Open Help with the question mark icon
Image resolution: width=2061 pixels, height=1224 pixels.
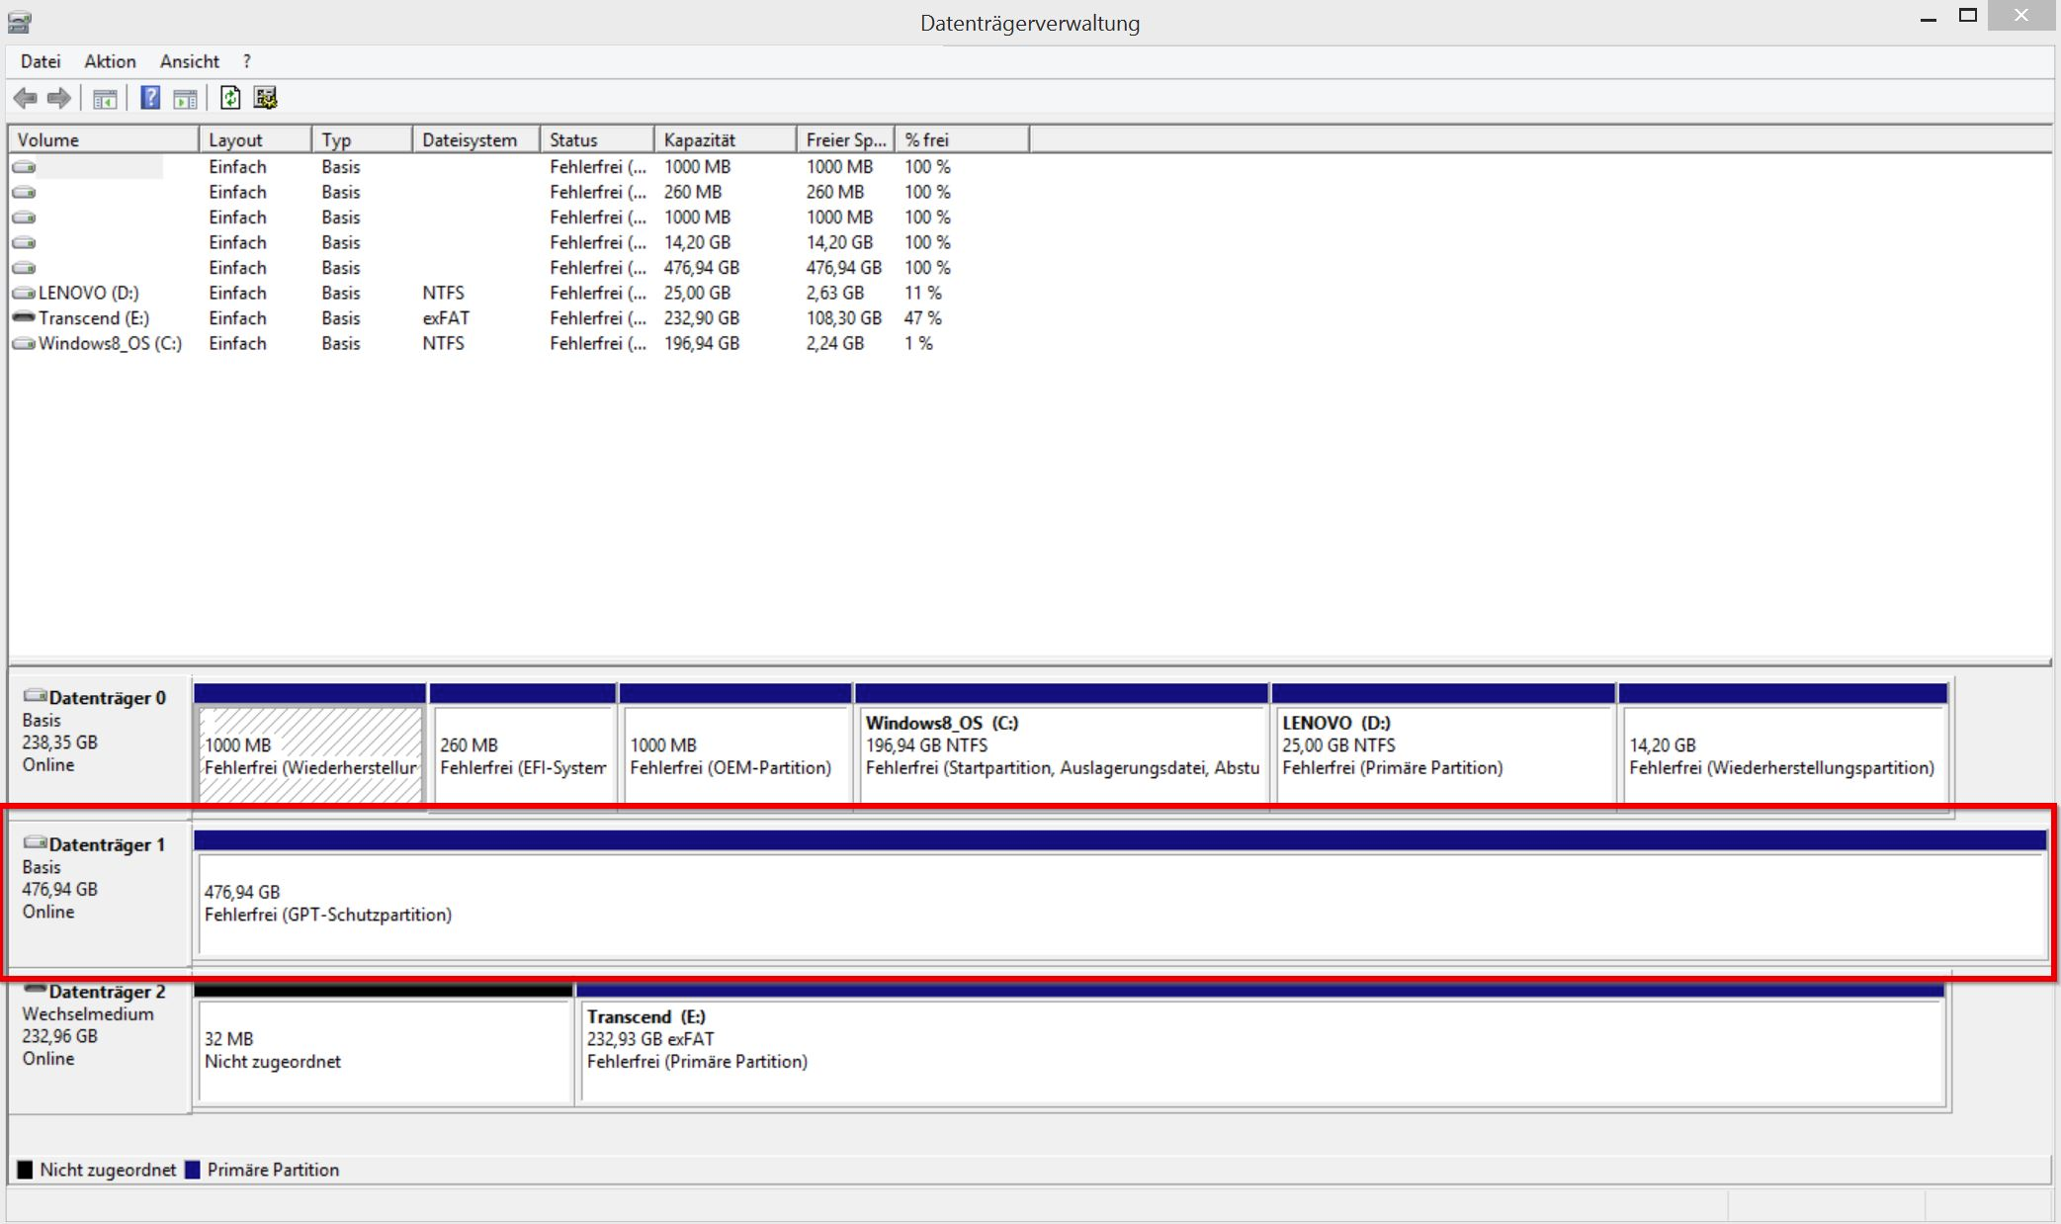[150, 98]
